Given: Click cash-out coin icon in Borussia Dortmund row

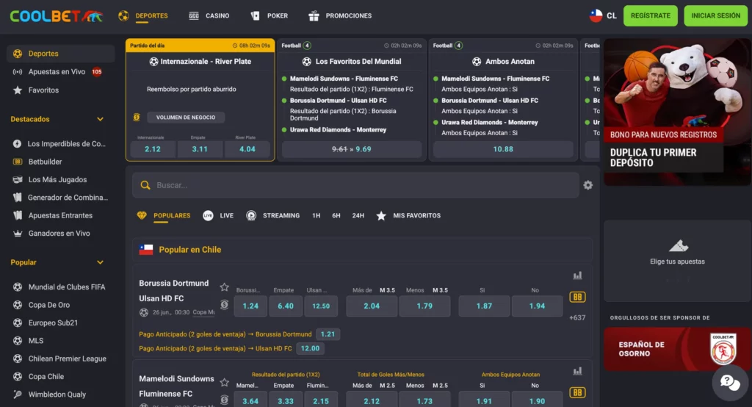Looking at the screenshot, I should coord(224,304).
